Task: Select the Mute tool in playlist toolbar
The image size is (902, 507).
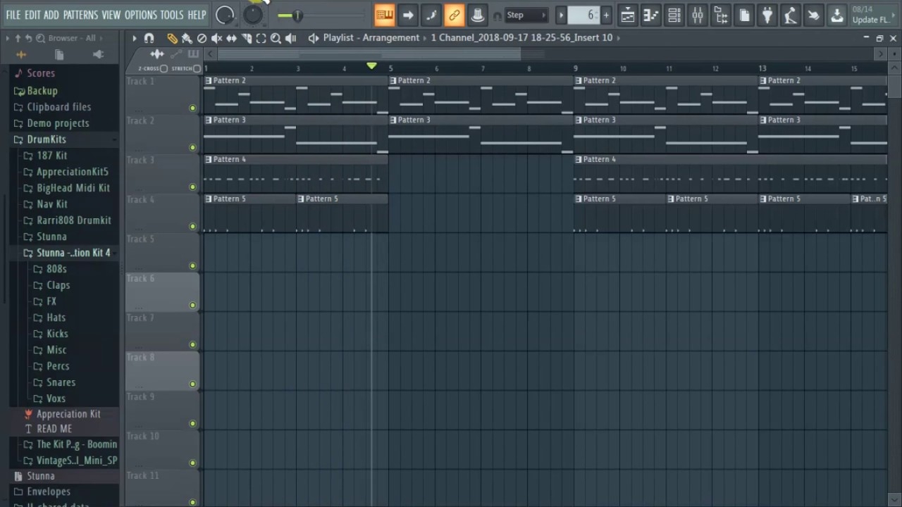Action: tap(217, 38)
